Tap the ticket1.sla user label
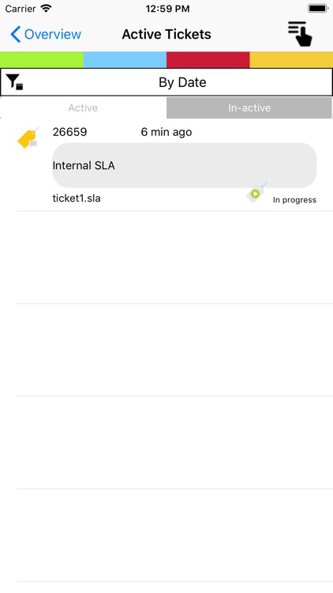 point(77,198)
